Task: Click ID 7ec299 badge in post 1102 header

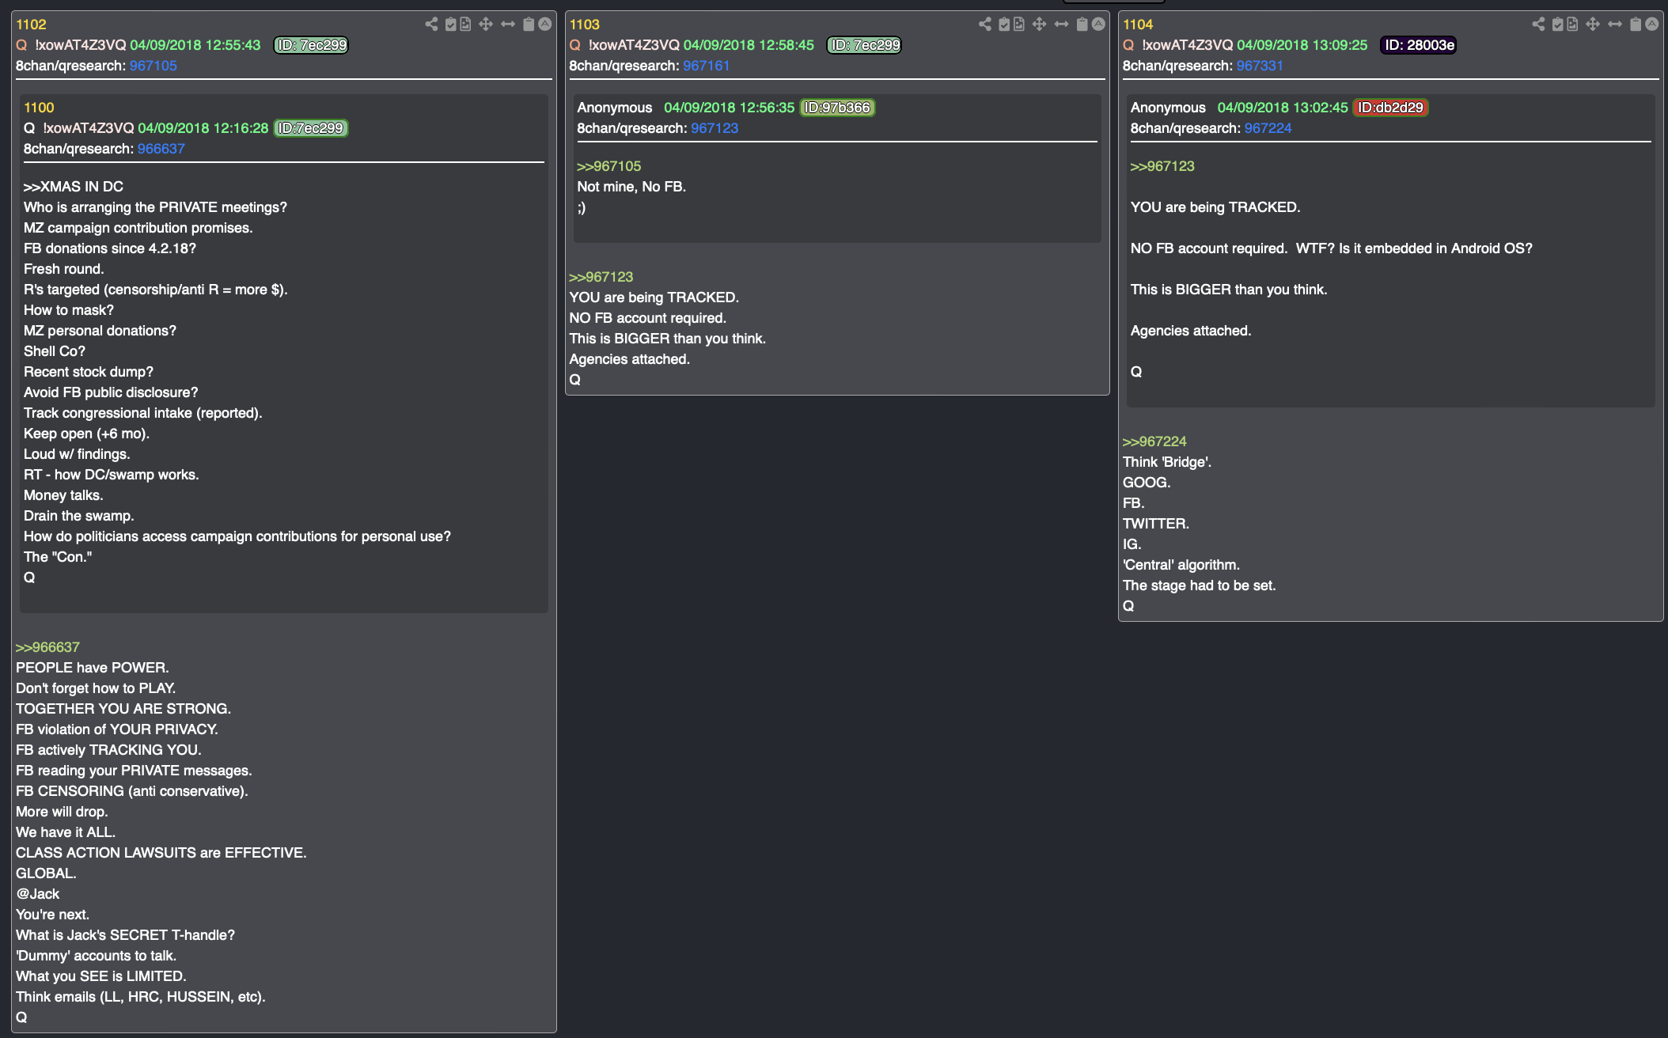Action: pos(311,45)
